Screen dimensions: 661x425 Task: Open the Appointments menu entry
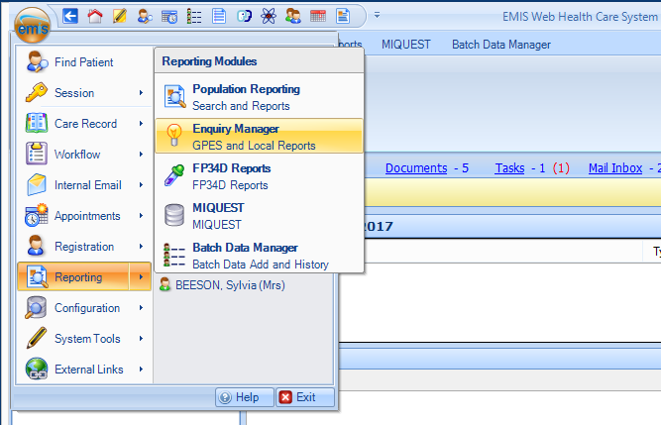[x=84, y=216]
